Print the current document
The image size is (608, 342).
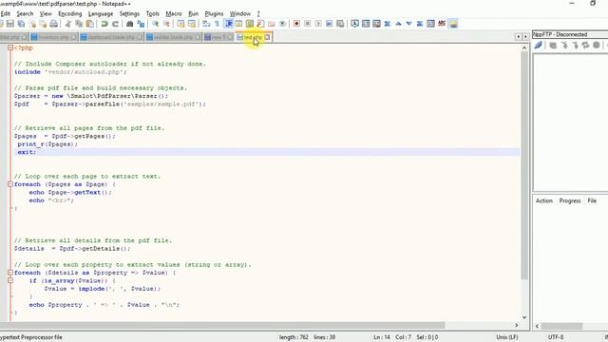tap(54, 24)
